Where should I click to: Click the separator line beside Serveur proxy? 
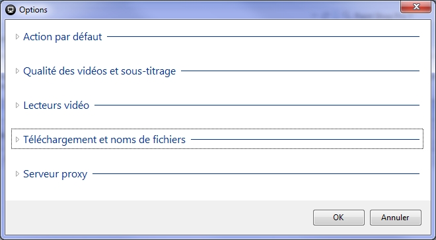click(x=256, y=174)
